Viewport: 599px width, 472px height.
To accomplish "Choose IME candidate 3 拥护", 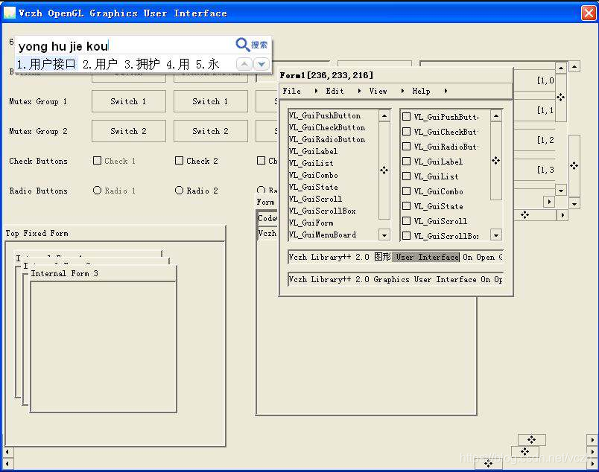I will click(x=142, y=64).
